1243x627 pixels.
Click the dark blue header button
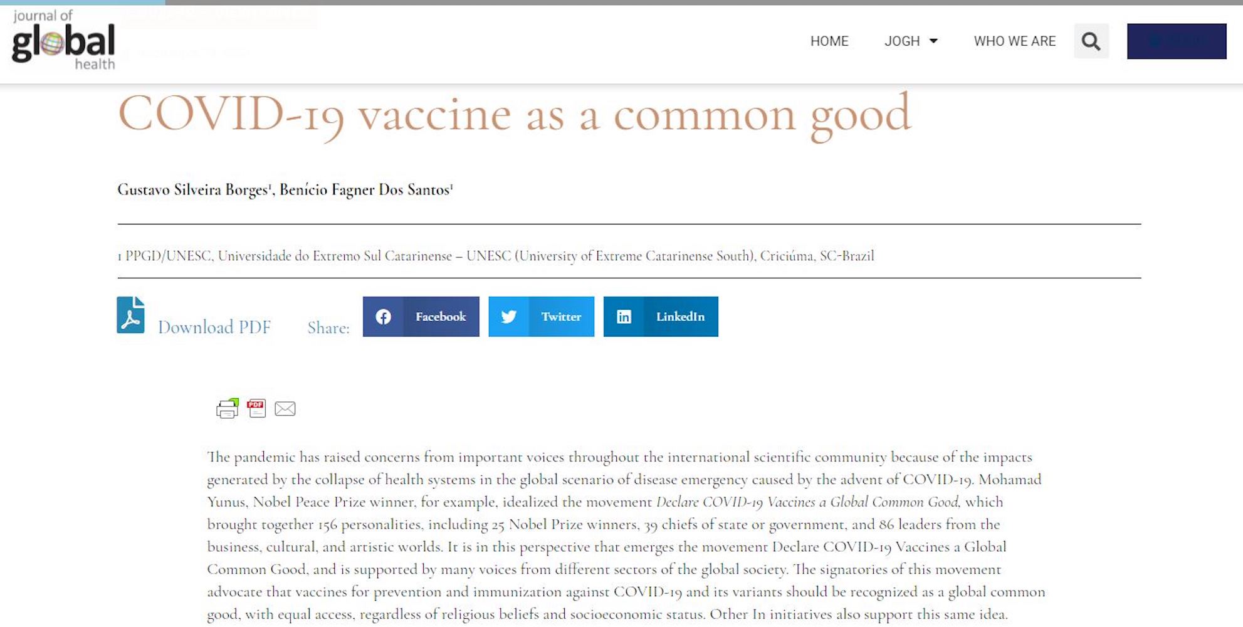tap(1176, 41)
